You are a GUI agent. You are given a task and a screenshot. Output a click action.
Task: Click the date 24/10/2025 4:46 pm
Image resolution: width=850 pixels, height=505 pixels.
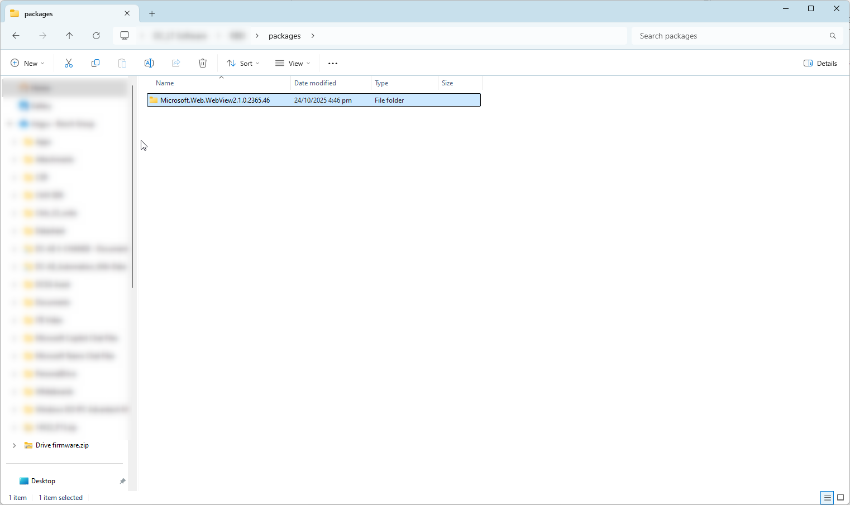323,100
